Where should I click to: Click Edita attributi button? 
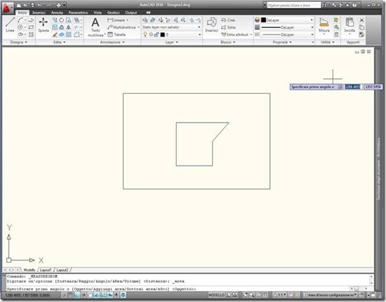tap(236, 35)
